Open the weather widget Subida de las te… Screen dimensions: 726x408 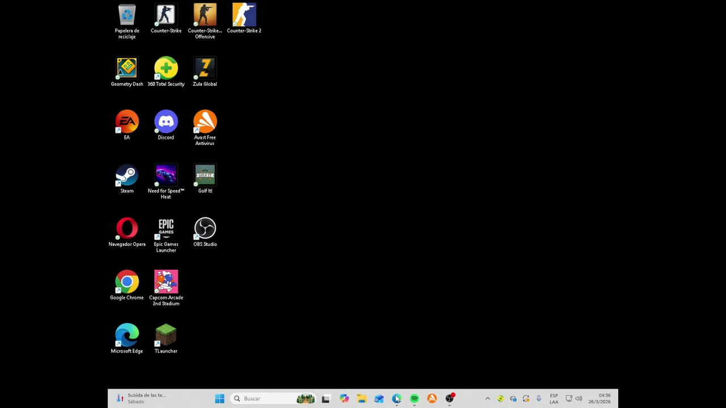tap(141, 398)
